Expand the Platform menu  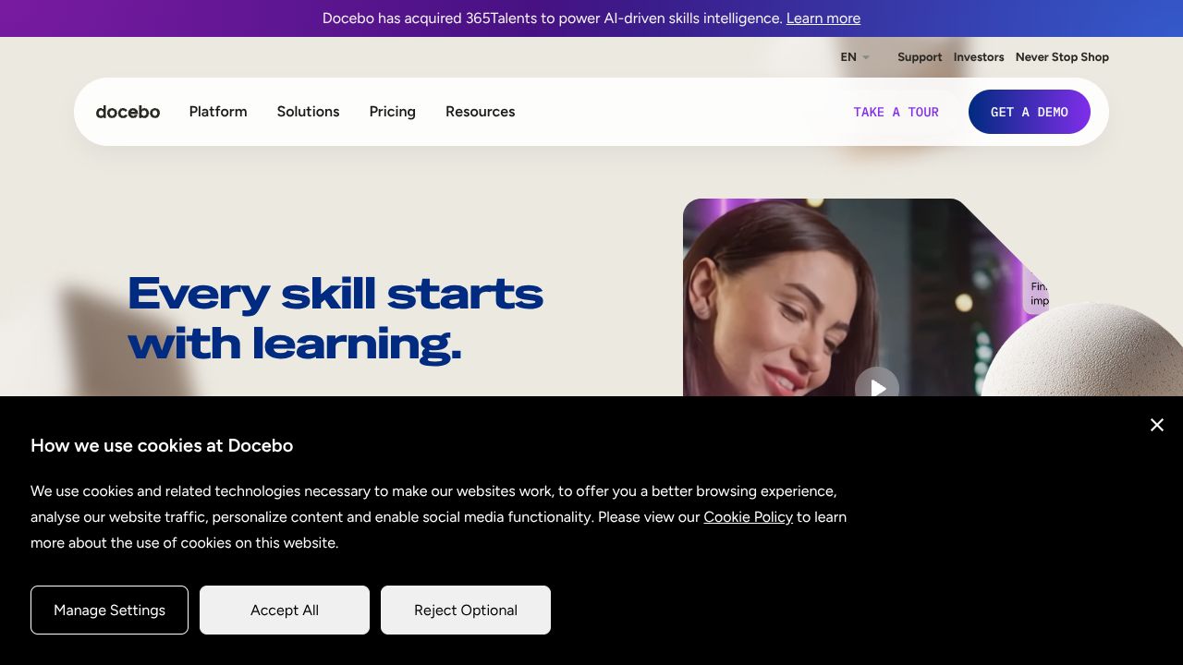click(x=218, y=112)
